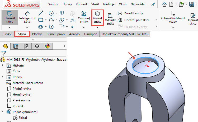The image size is (198, 122).
Task: Switch to the Plochy tab
Action: 37,34
